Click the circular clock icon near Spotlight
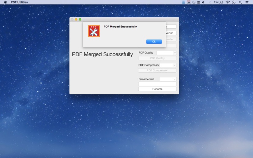Image resolution: width=253 pixels, height=158 pixels. point(234,2)
